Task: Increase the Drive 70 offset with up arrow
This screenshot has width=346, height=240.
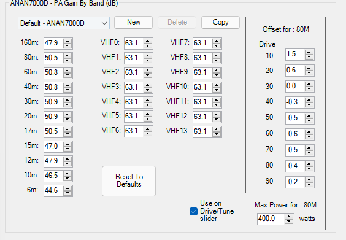Action: click(x=309, y=148)
